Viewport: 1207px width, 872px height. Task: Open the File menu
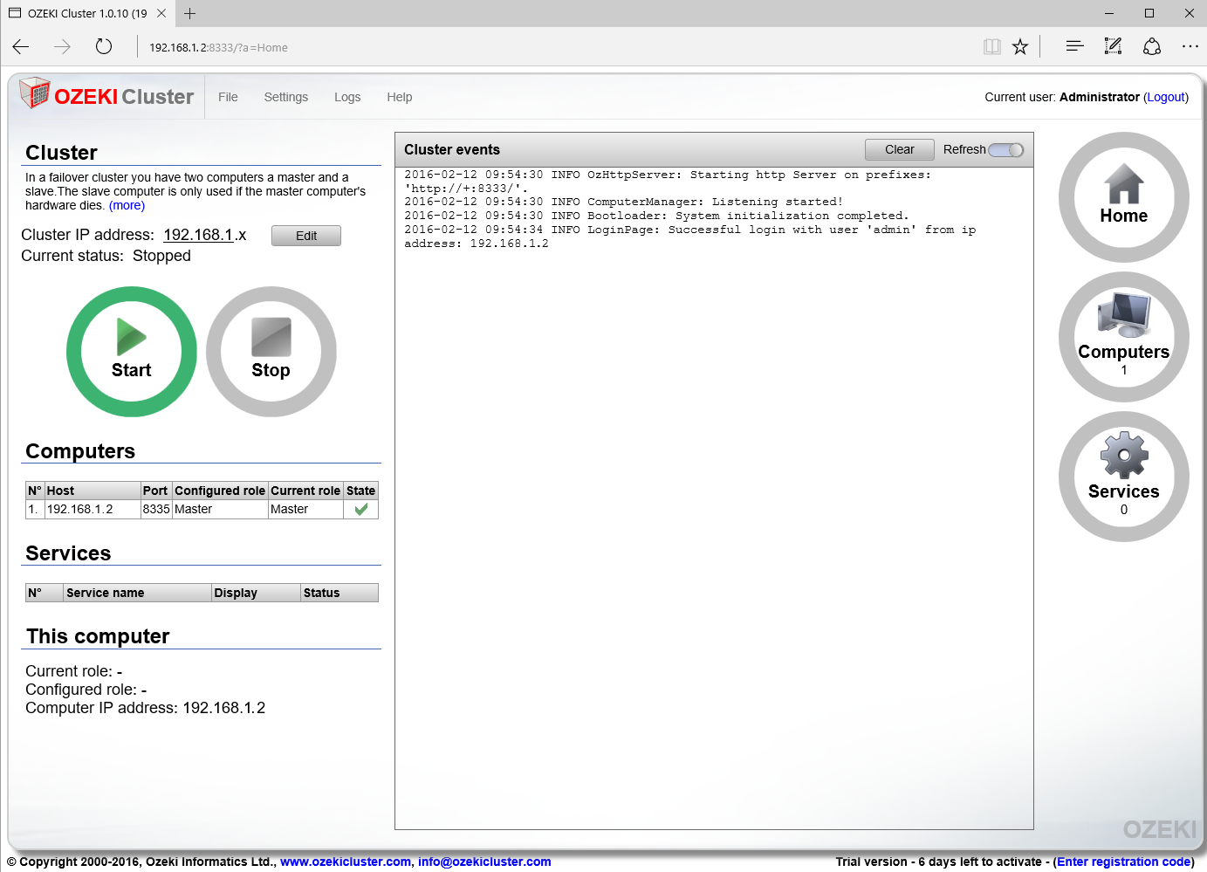click(x=228, y=97)
